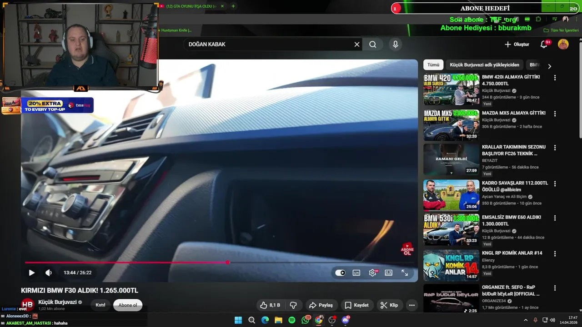Click the Klip scissors button
Viewport: 582px width, 327px height.
point(389,305)
